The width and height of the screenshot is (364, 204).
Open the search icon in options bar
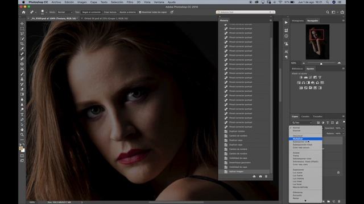328,12
